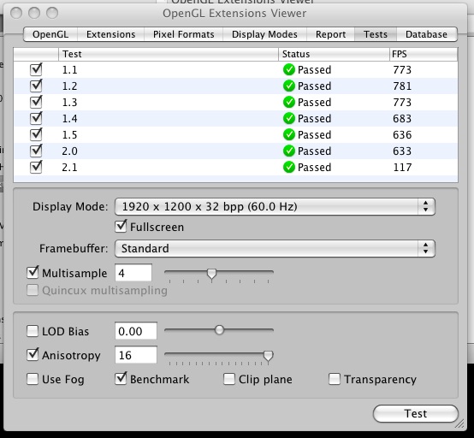
Task: Click the LOD Bias value field
Action: pyautogui.click(x=136, y=331)
